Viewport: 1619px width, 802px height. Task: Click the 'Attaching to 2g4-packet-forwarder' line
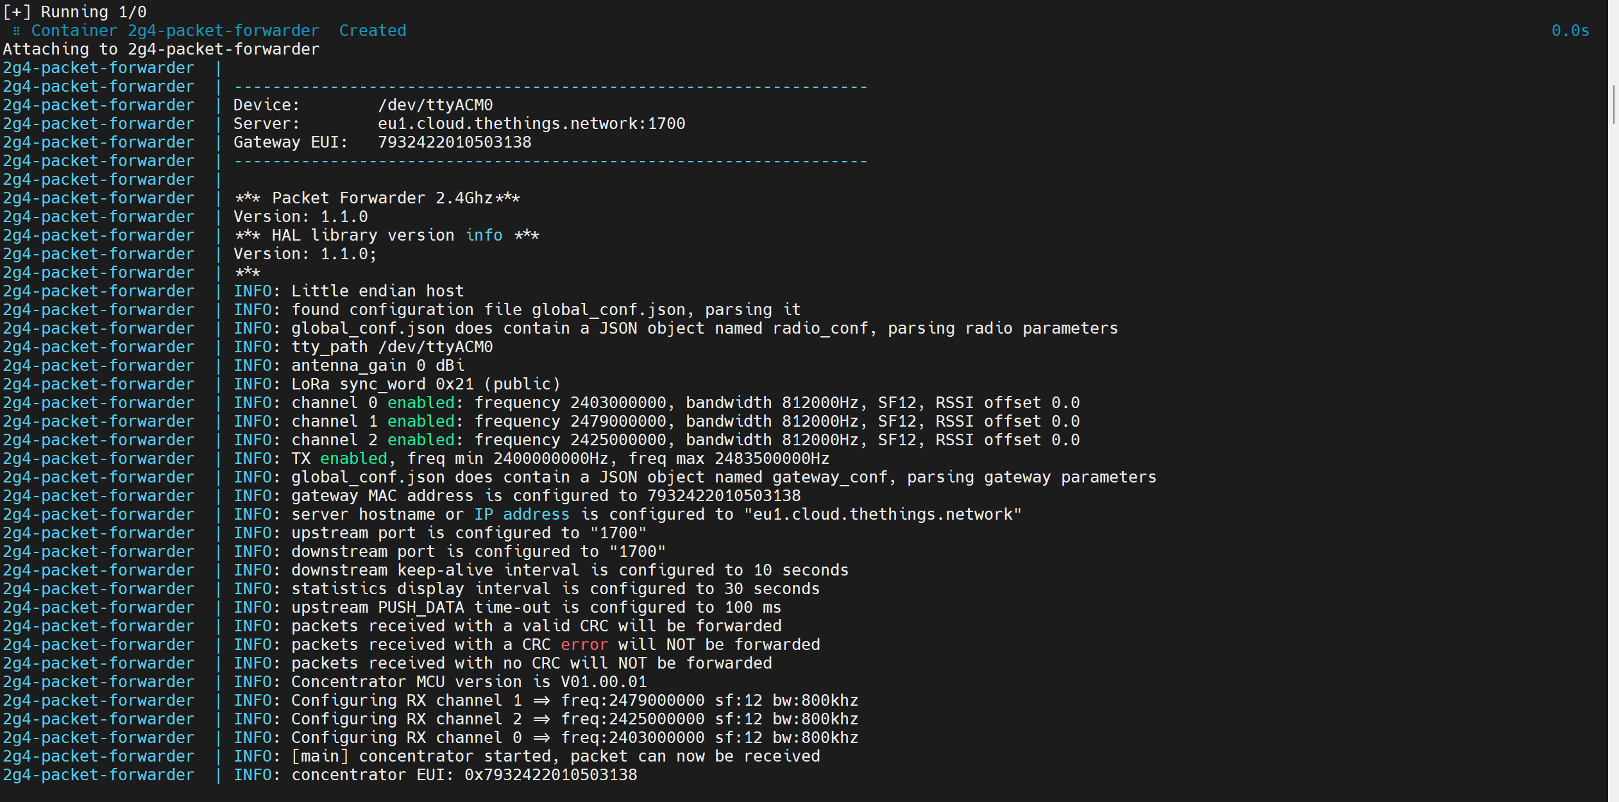161,49
